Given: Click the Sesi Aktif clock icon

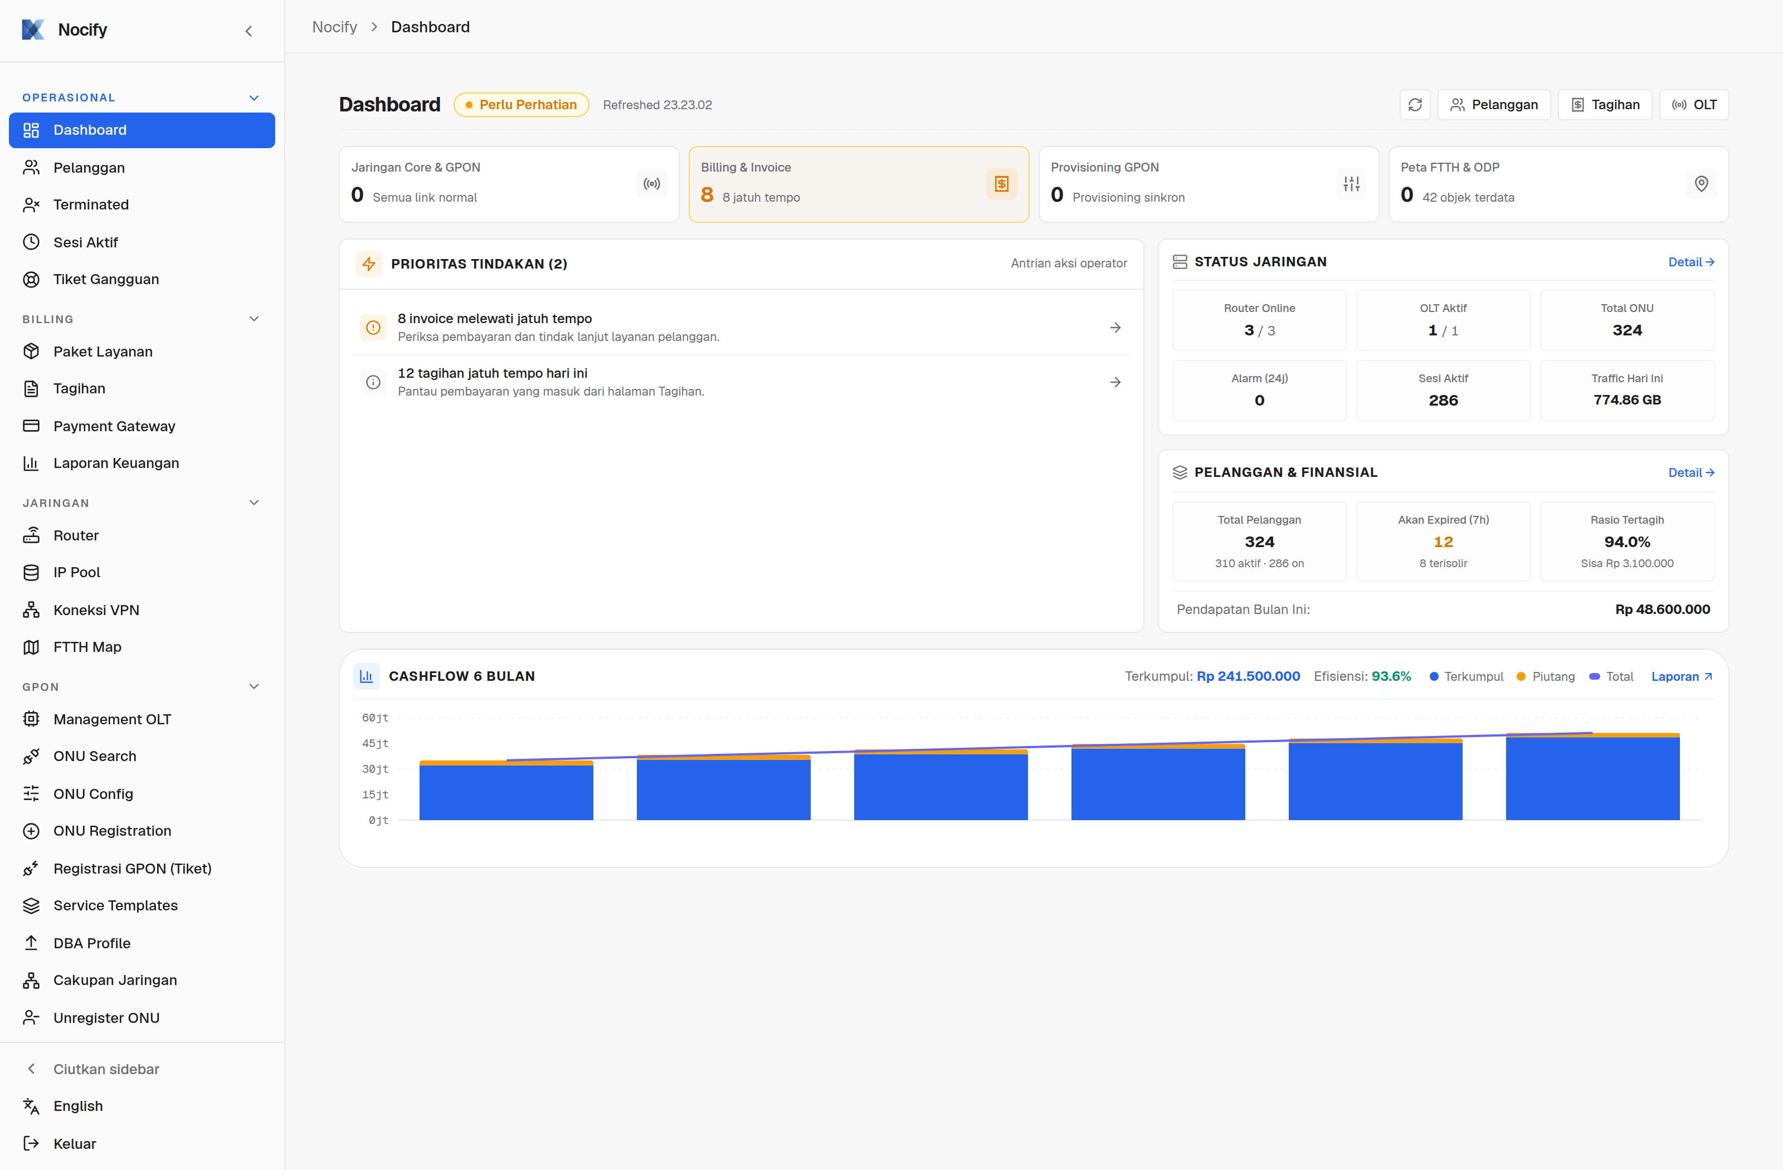Looking at the screenshot, I should point(31,242).
